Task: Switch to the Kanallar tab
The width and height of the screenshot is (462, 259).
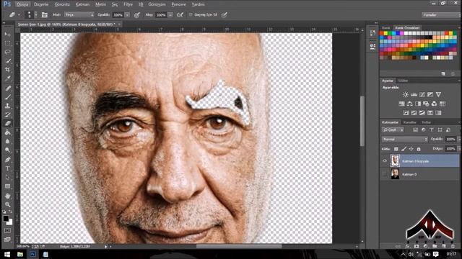Action: point(409,122)
